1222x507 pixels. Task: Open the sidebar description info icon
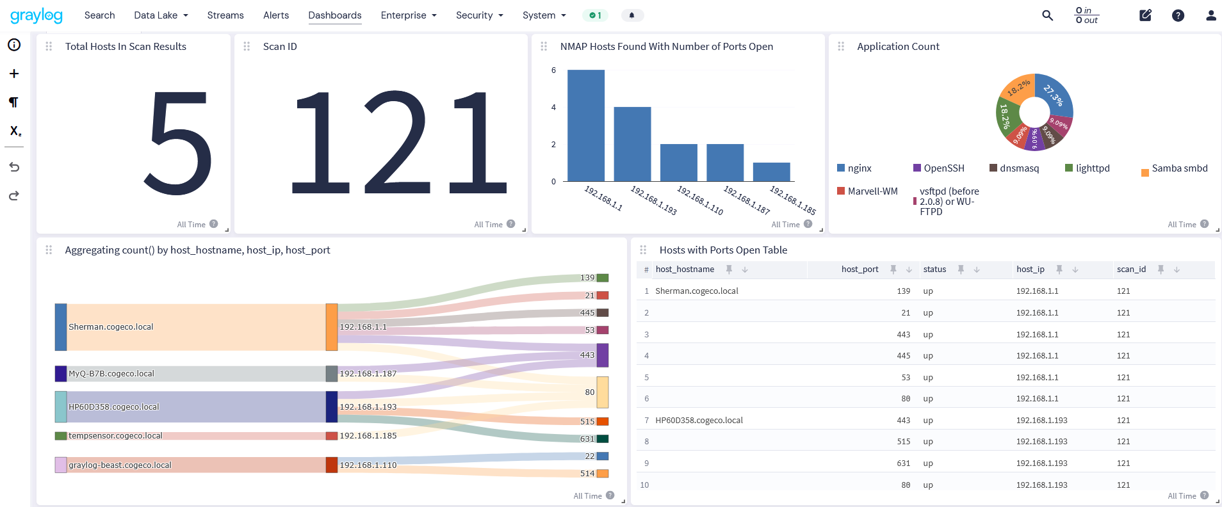point(14,45)
